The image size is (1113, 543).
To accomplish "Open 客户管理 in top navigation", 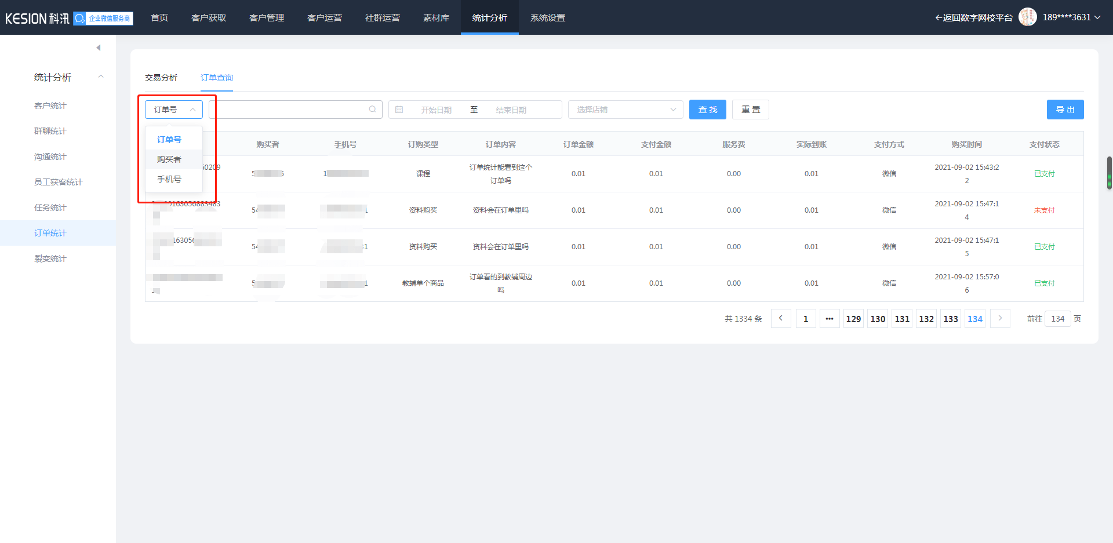I will coord(267,18).
